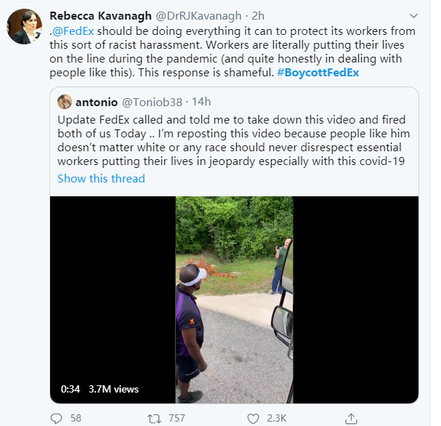Screen dimensions: 441x426
Task: Click "Show this thread" link
Action: click(x=101, y=179)
